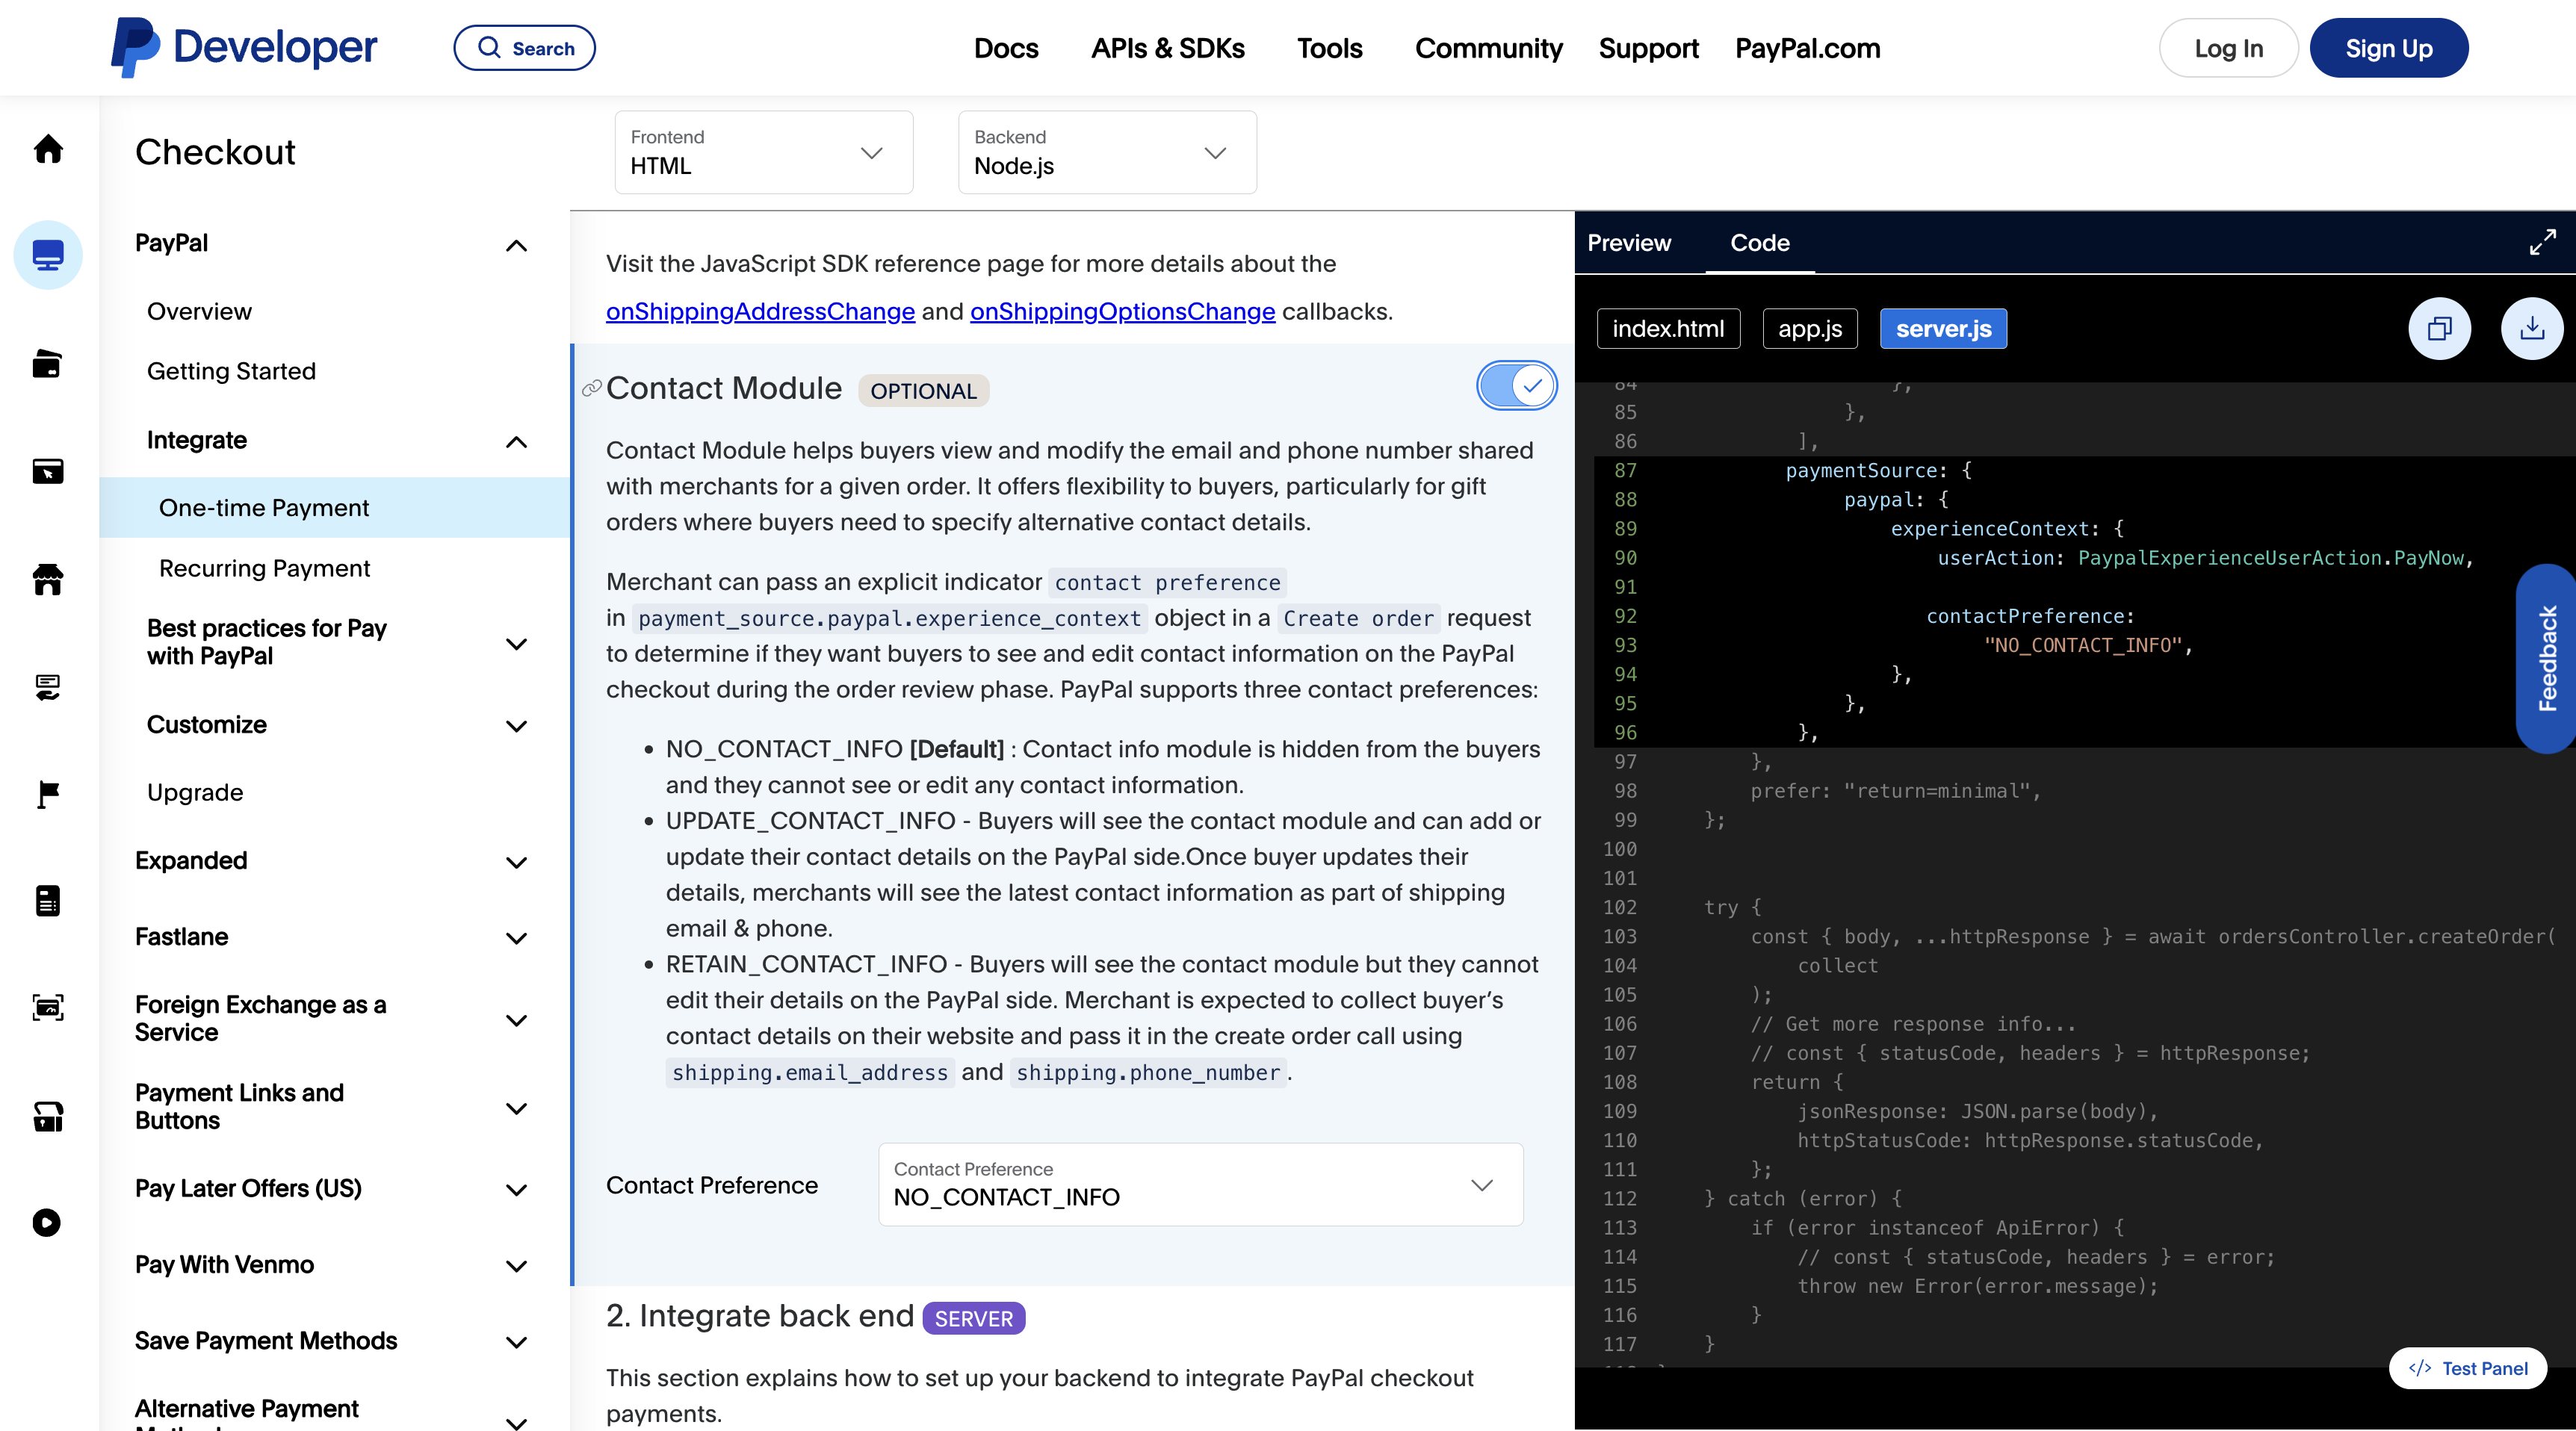Expand code panel to fullscreen
Viewport: 2576px width, 1431px height.
coord(2542,242)
